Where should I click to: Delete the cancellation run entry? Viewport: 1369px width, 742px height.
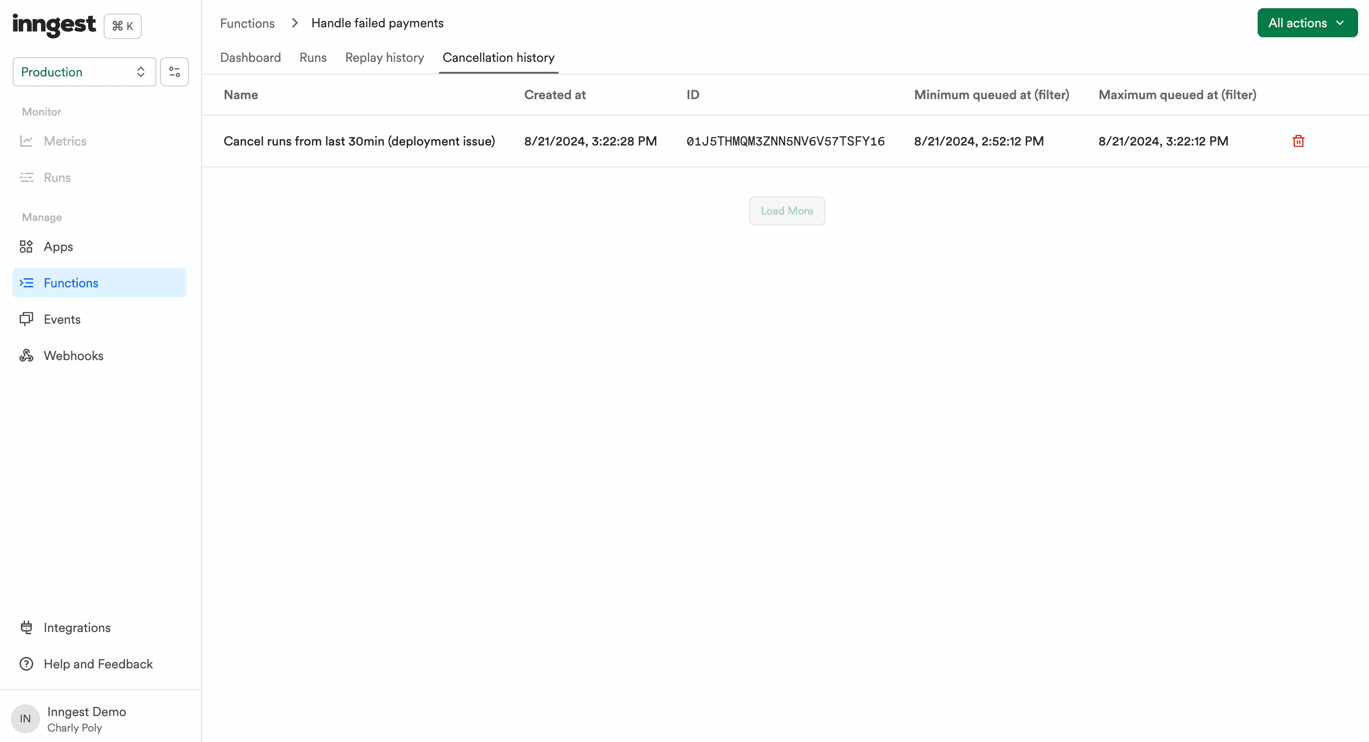[x=1298, y=141]
